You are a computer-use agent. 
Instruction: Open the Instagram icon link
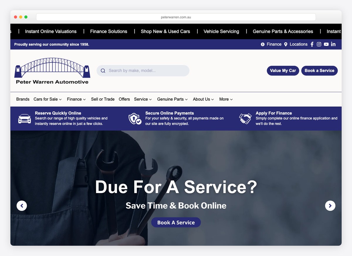pyautogui.click(x=319, y=44)
